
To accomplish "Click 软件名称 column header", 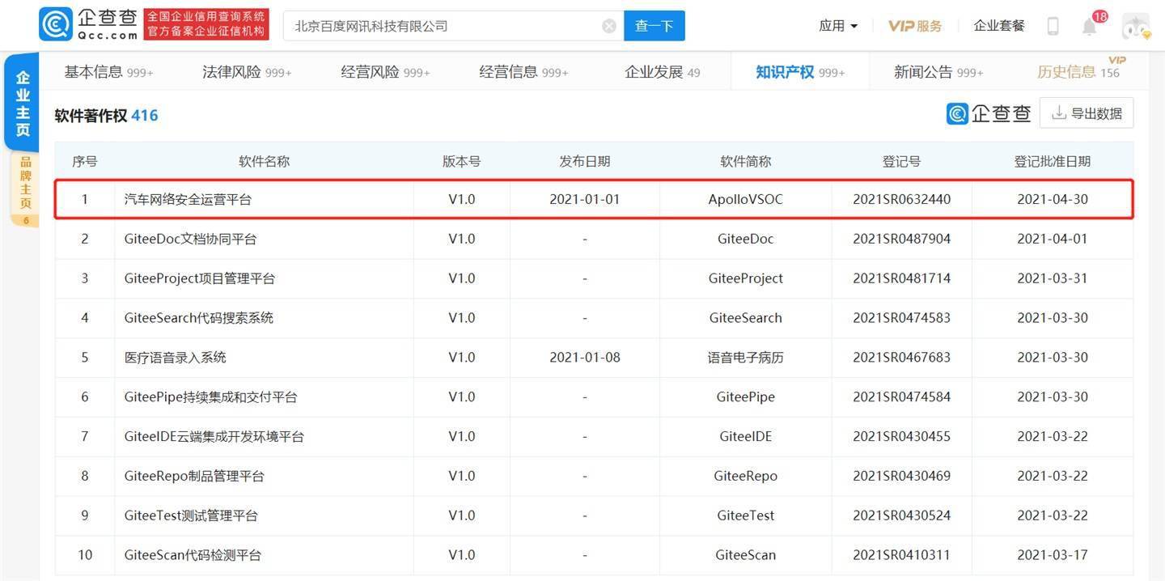I will click(x=264, y=161).
